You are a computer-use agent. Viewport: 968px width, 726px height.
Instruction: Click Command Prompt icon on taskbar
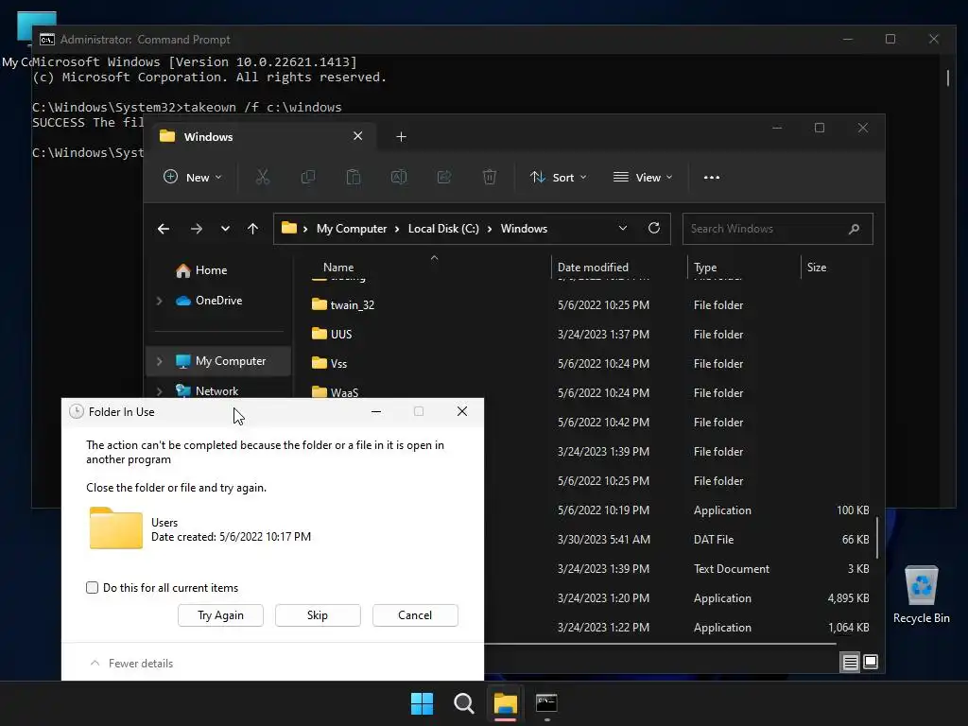[x=547, y=703]
